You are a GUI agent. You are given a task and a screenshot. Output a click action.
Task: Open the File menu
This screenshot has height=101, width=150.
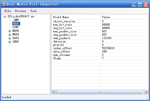[x=8, y=11]
